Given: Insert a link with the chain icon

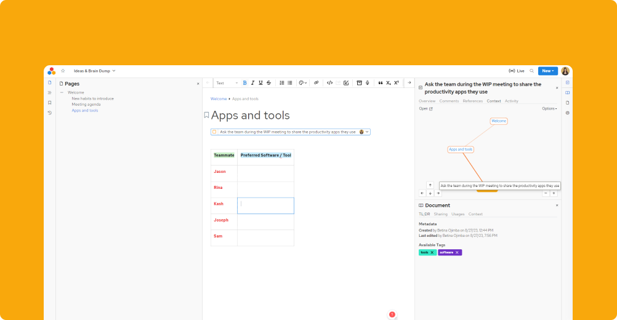Looking at the screenshot, I should [317, 82].
